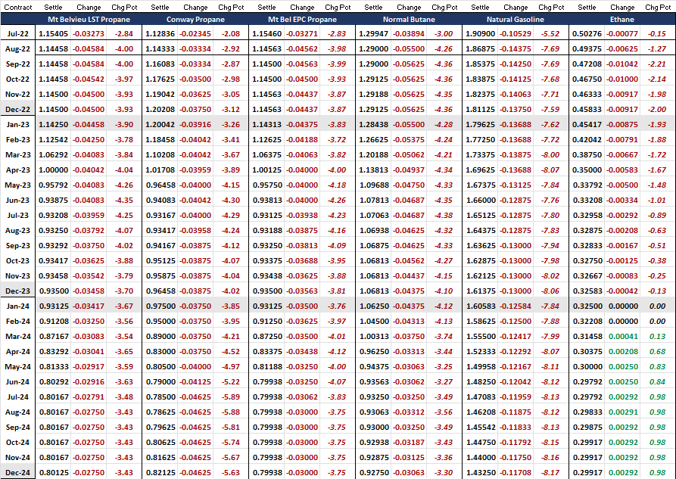
Task: Click Jul-22 EPC Propane change -0.03271
Action: tap(302, 33)
